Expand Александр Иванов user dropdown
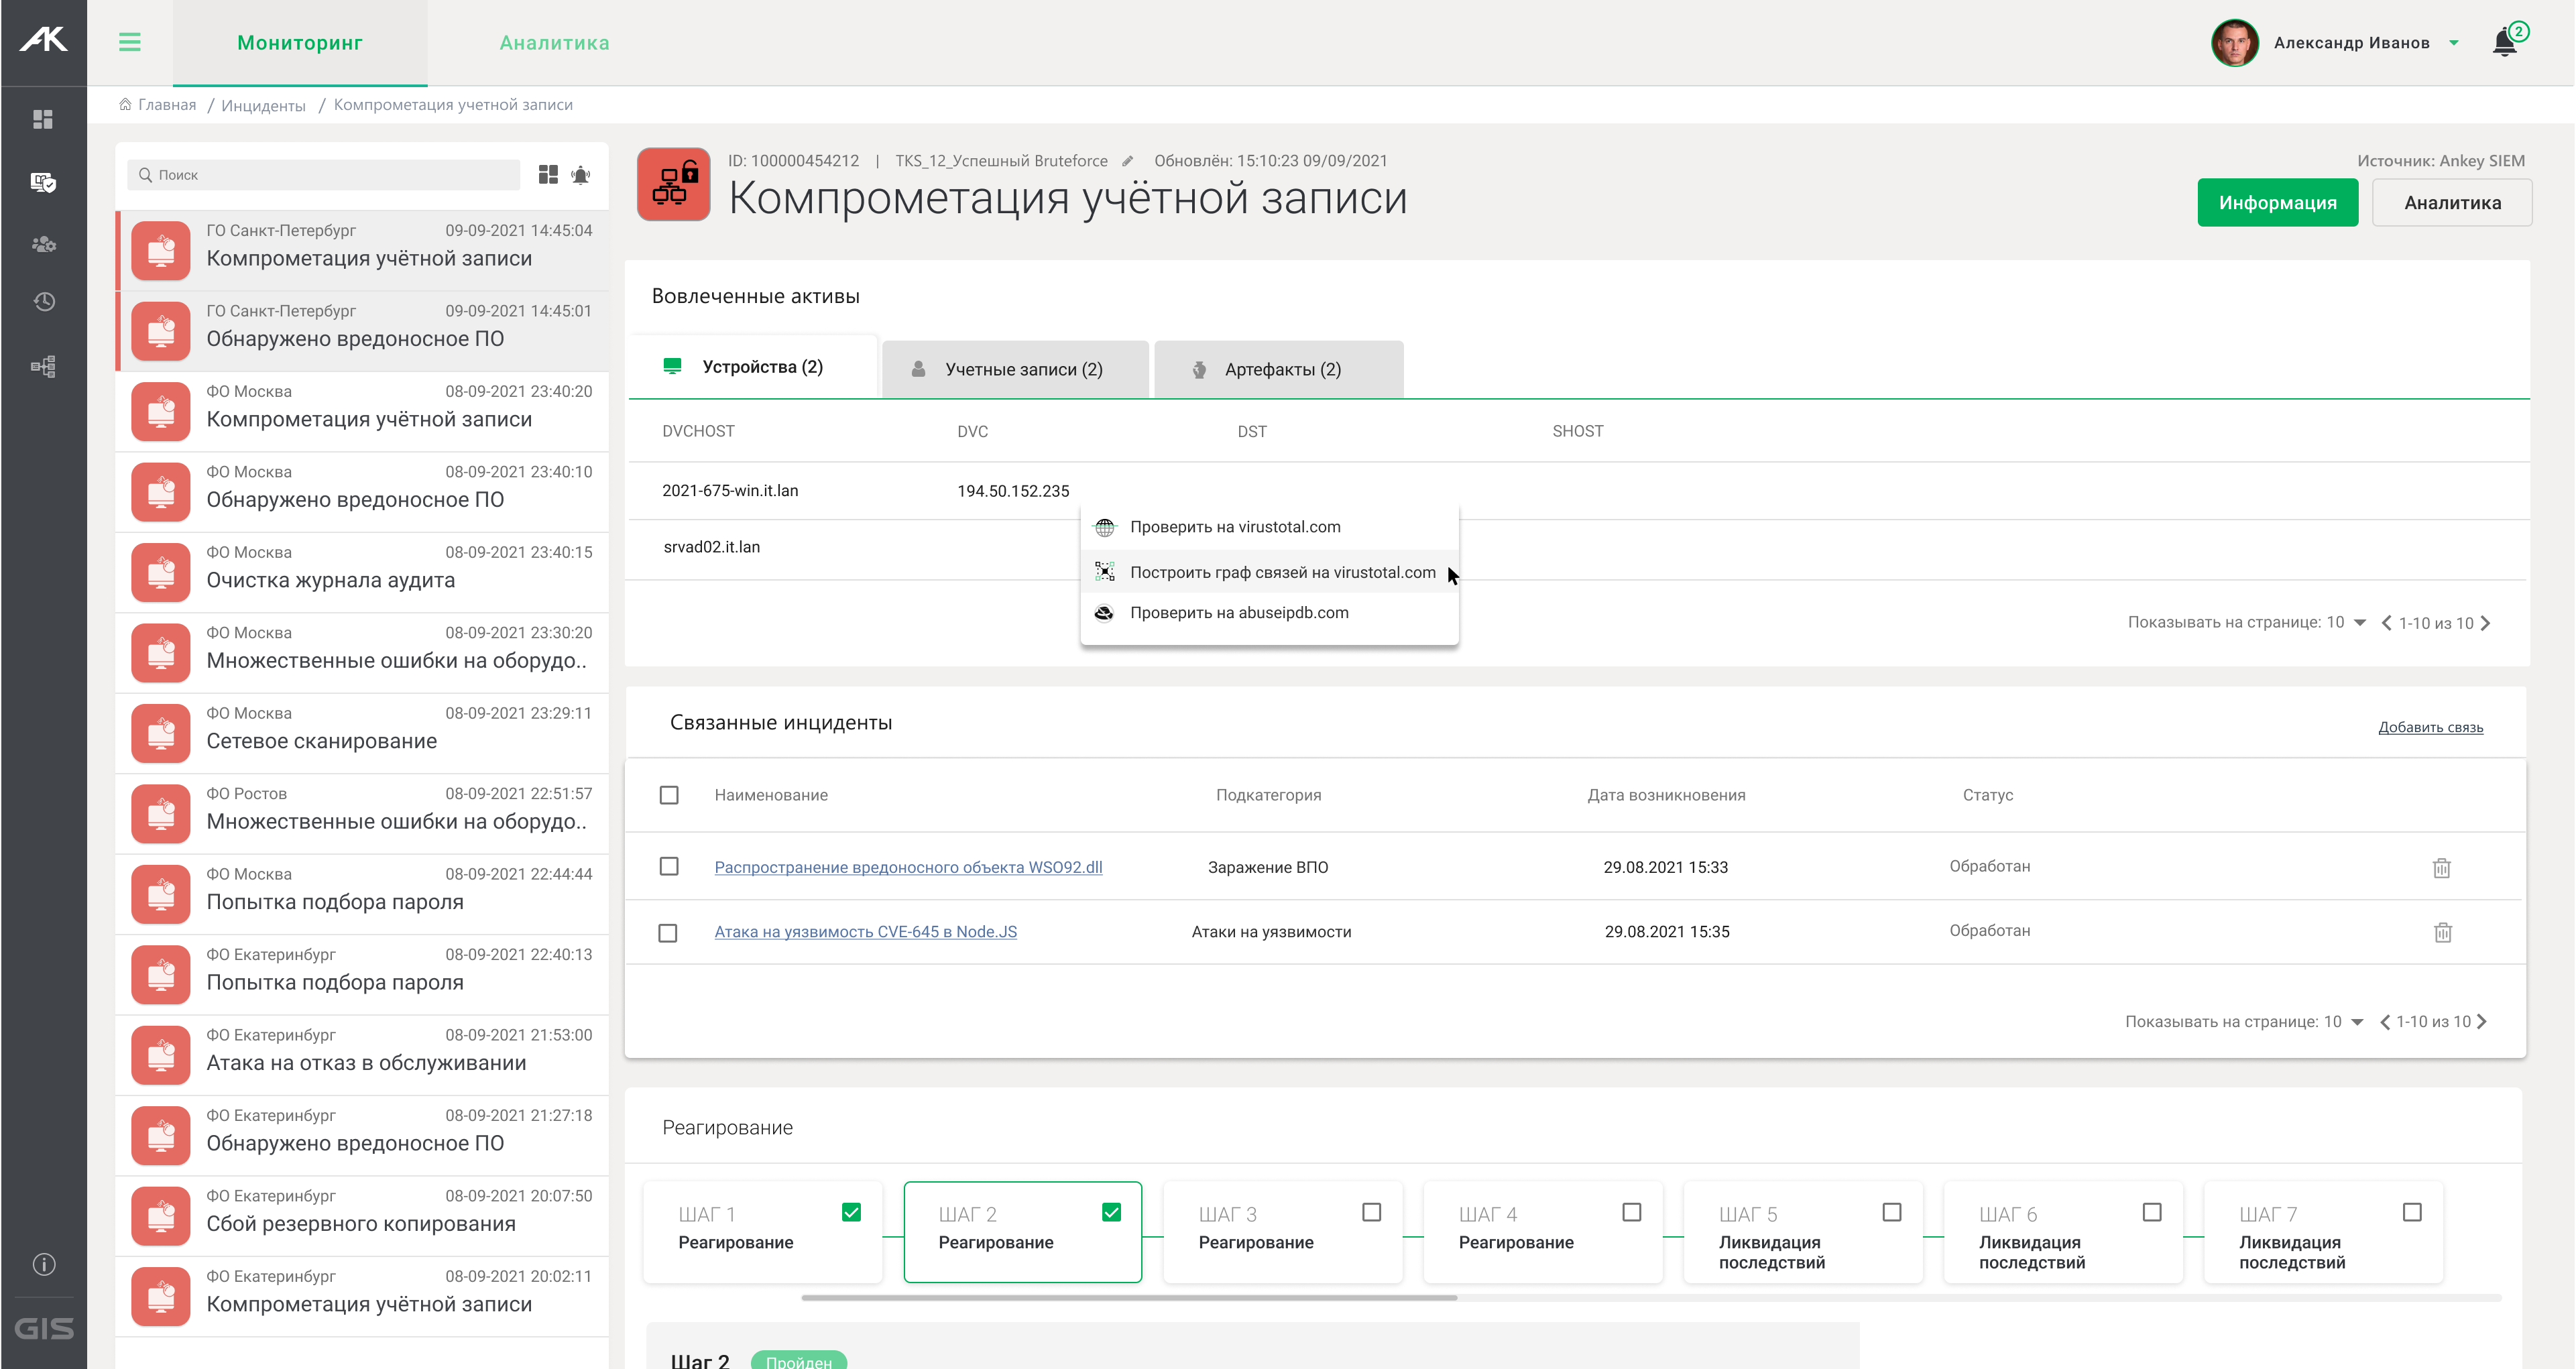2576x1369 pixels. (2454, 43)
